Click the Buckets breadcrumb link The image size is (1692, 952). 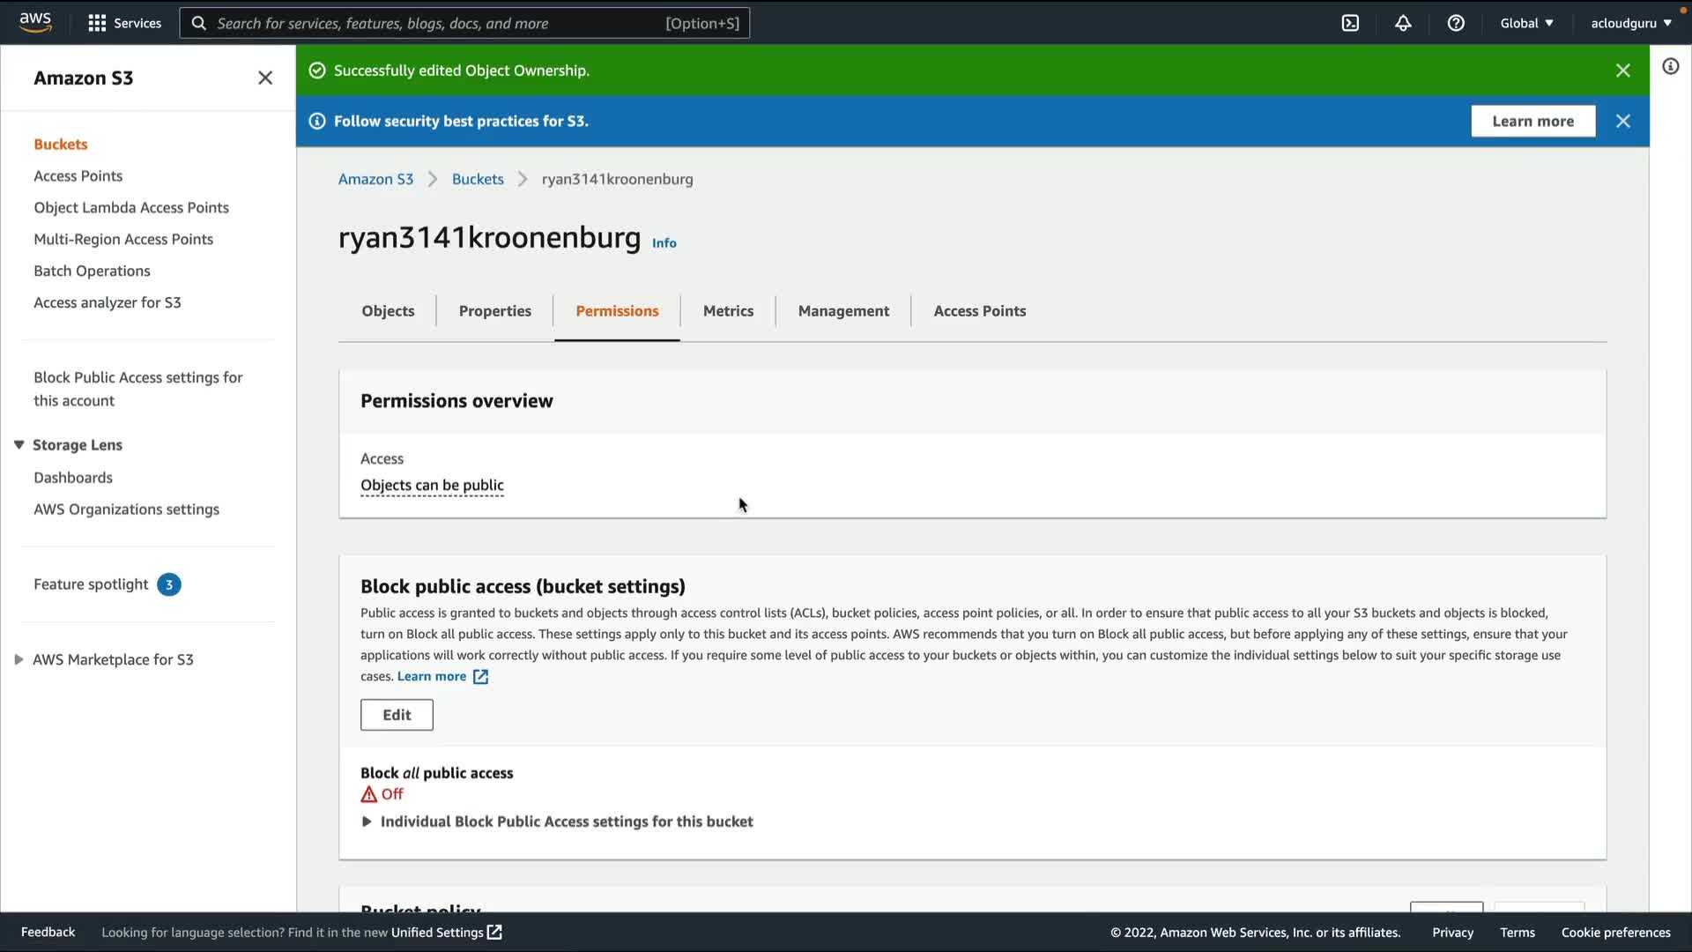(x=478, y=180)
